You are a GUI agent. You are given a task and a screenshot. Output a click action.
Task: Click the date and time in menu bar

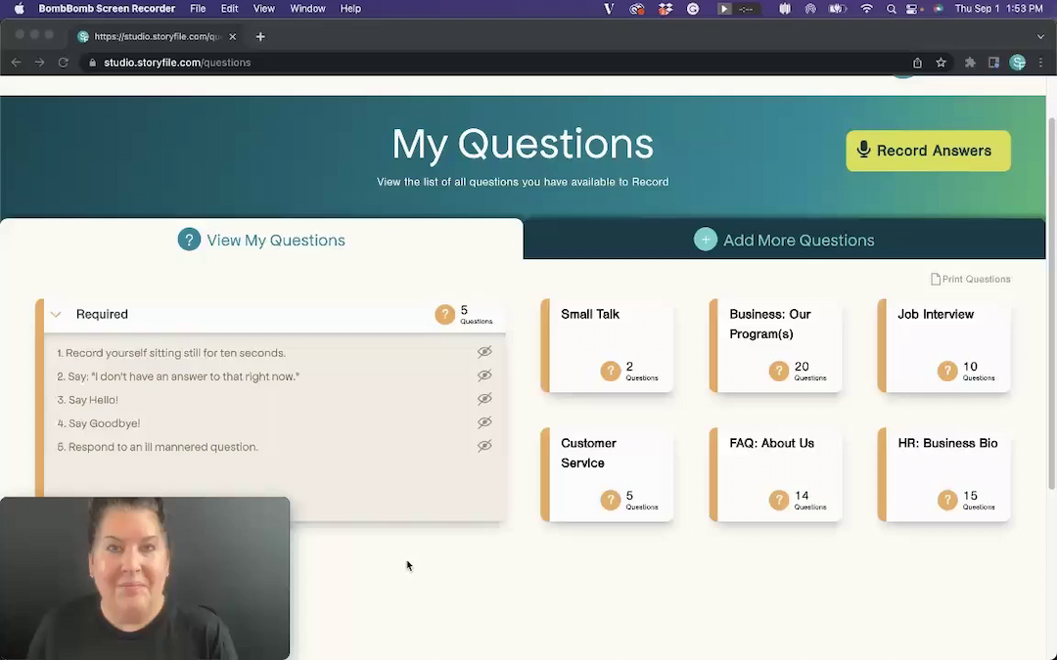tap(998, 9)
